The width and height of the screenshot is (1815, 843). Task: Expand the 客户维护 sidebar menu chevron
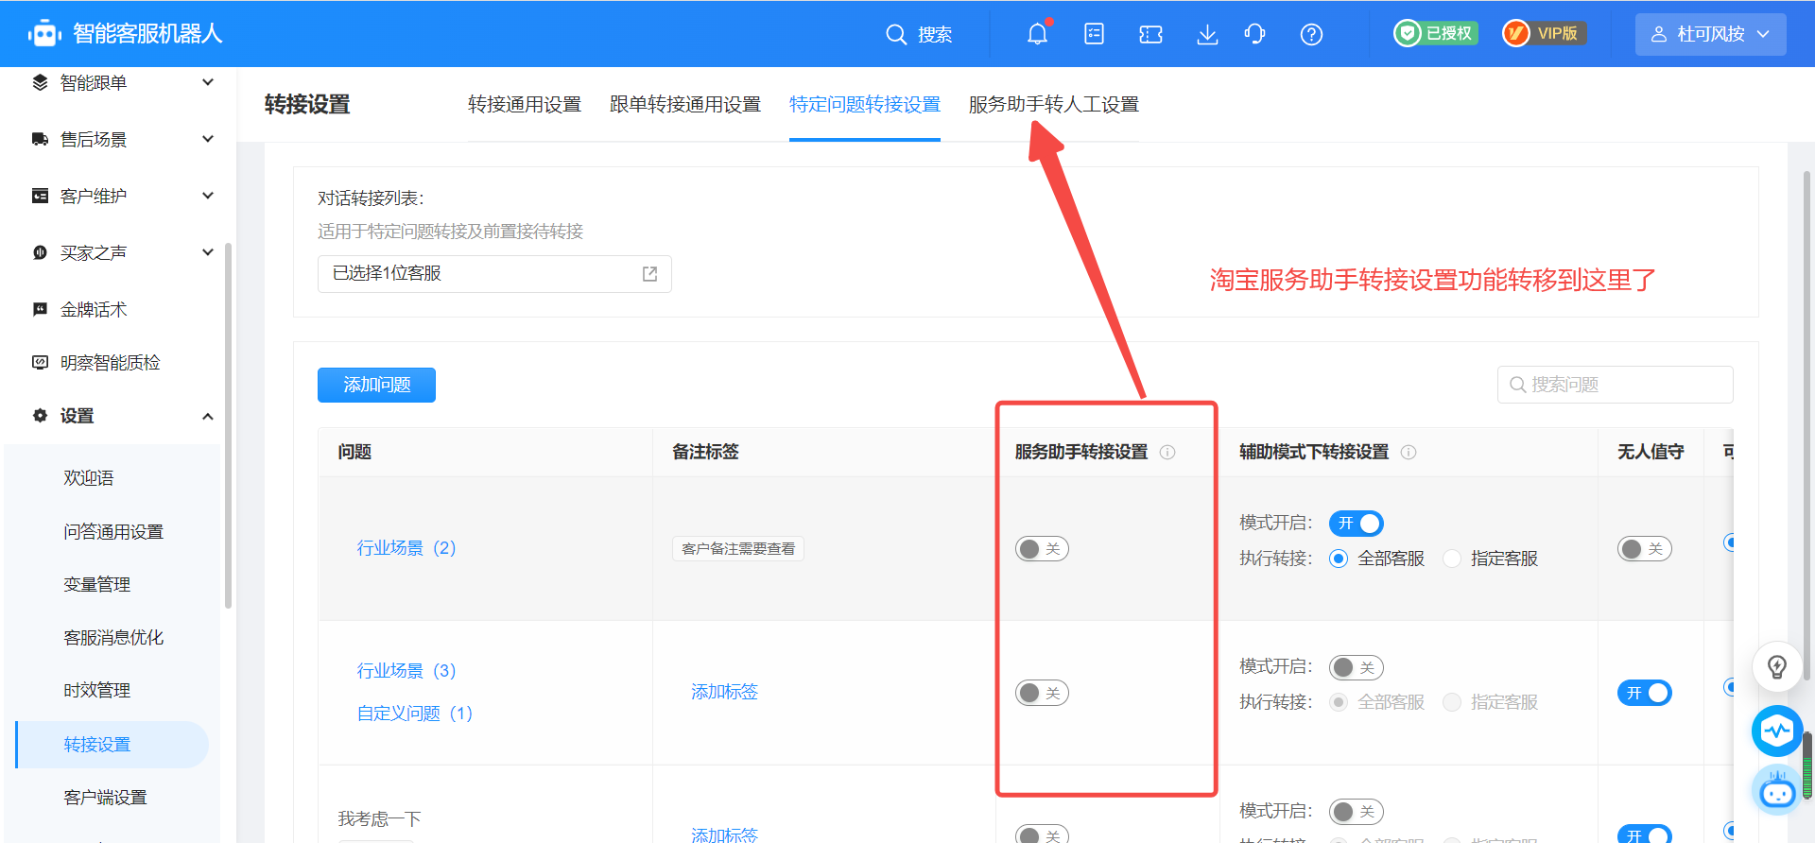208,196
